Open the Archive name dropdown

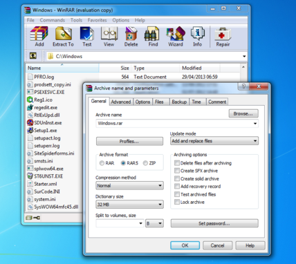pos(255,124)
